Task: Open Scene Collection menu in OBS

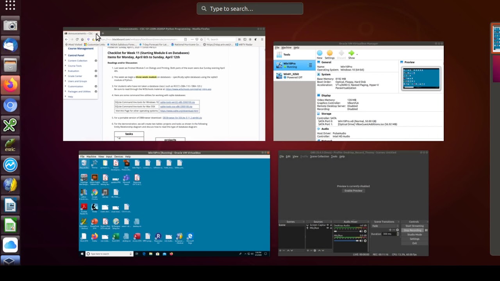Action: click(x=320, y=157)
